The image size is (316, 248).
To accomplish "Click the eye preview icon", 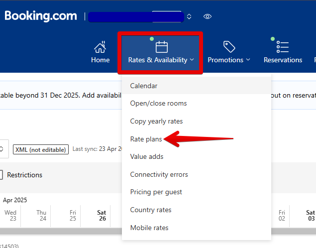I will click(x=208, y=16).
